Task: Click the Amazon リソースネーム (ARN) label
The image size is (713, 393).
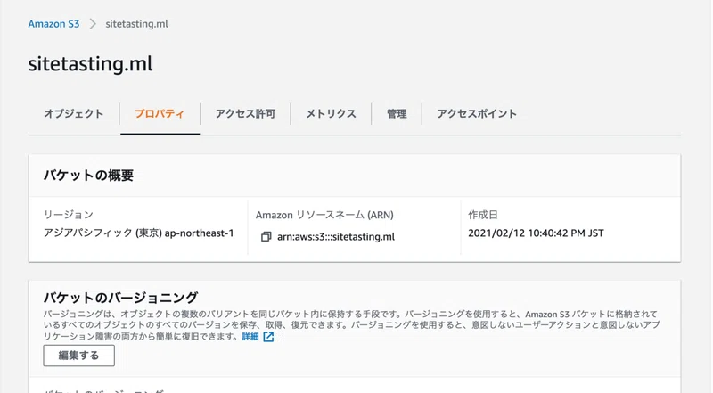Action: (x=324, y=215)
